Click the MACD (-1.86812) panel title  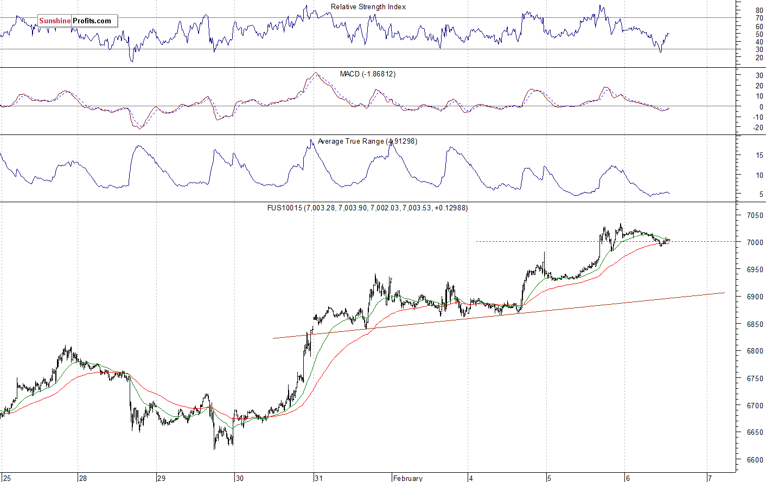367,74
